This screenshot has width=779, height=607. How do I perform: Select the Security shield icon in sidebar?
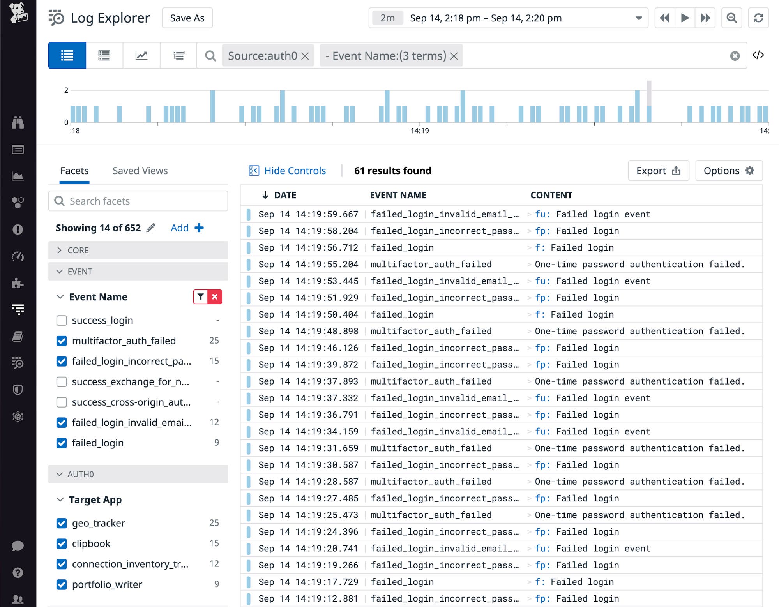(18, 390)
